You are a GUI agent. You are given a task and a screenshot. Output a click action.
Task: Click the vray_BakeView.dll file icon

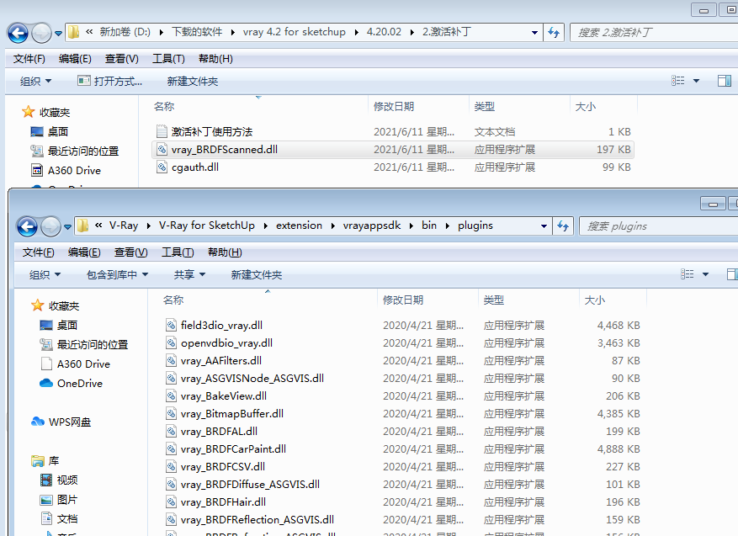(172, 396)
